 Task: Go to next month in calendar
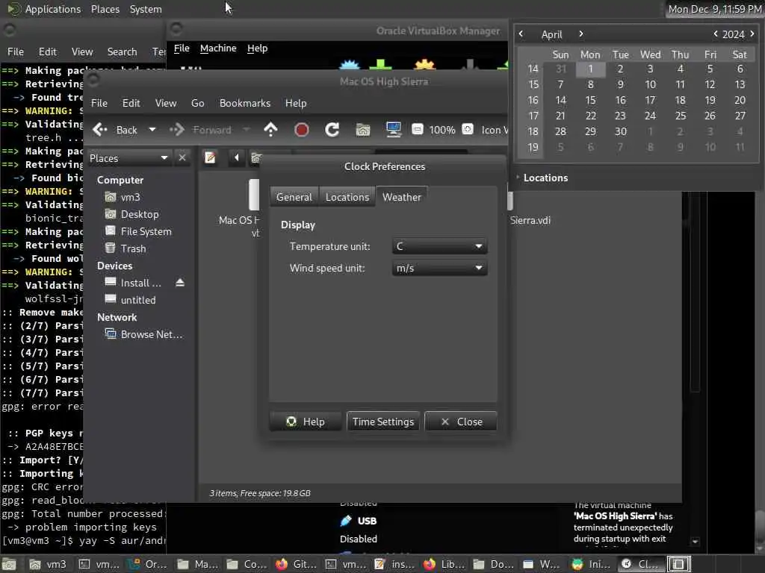point(580,34)
